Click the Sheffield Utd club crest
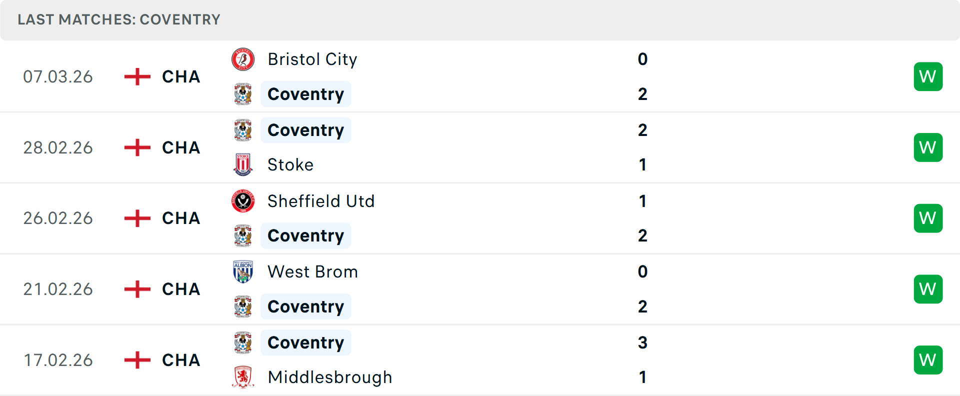 point(243,201)
